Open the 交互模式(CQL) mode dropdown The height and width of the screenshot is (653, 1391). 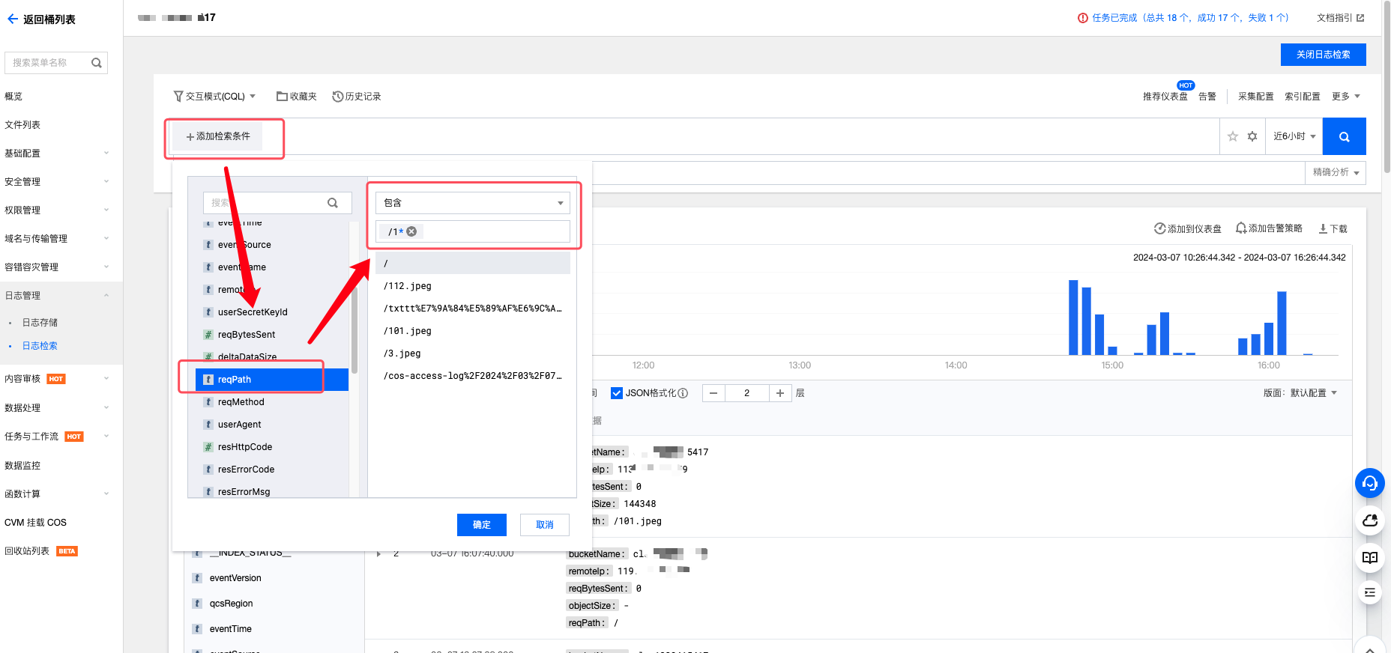click(215, 97)
